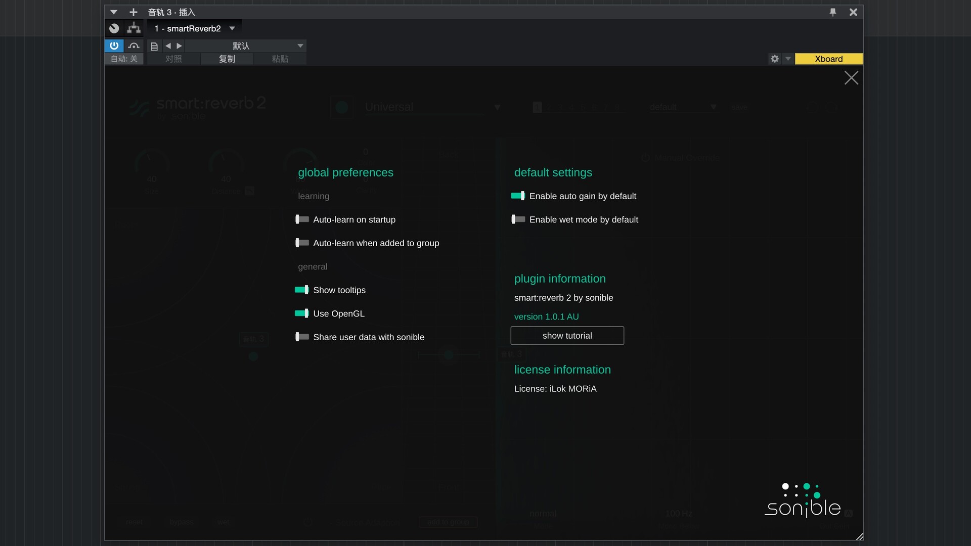Click the sonible logo
Image resolution: width=971 pixels, height=546 pixels.
coord(803,500)
